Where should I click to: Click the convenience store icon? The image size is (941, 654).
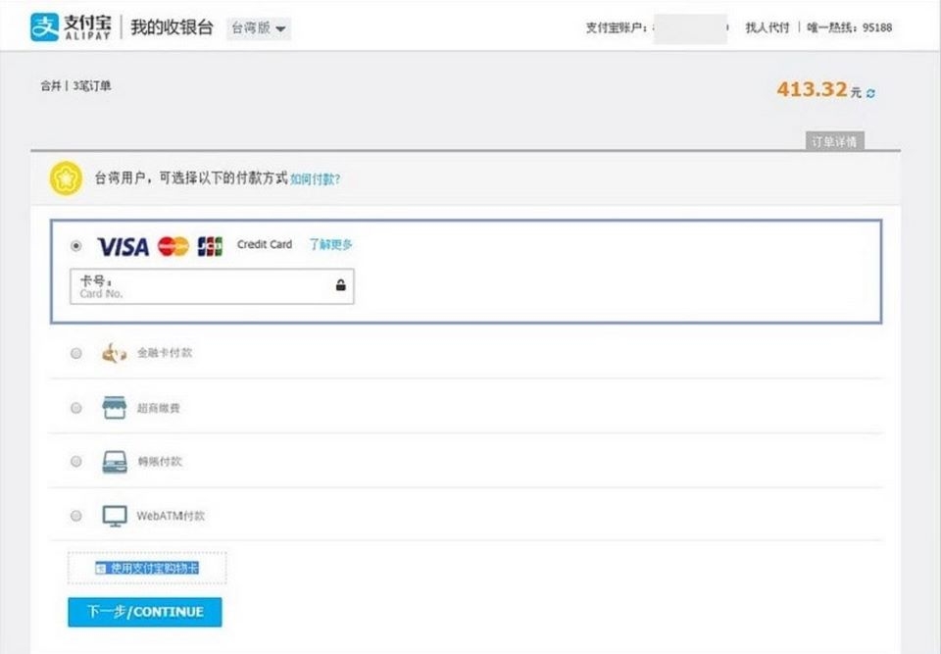pos(114,407)
